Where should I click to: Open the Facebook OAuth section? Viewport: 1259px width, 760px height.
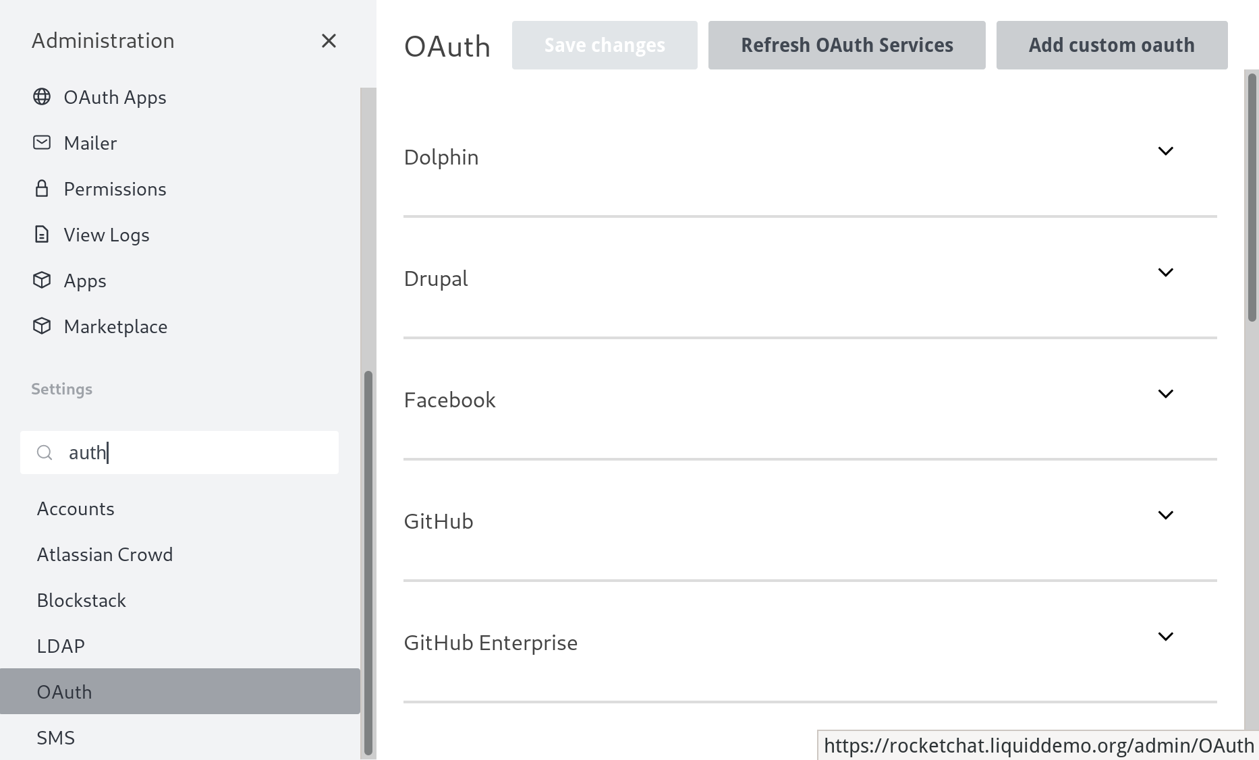(1166, 394)
